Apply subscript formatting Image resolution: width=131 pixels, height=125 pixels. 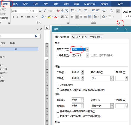(x=33, y=17)
